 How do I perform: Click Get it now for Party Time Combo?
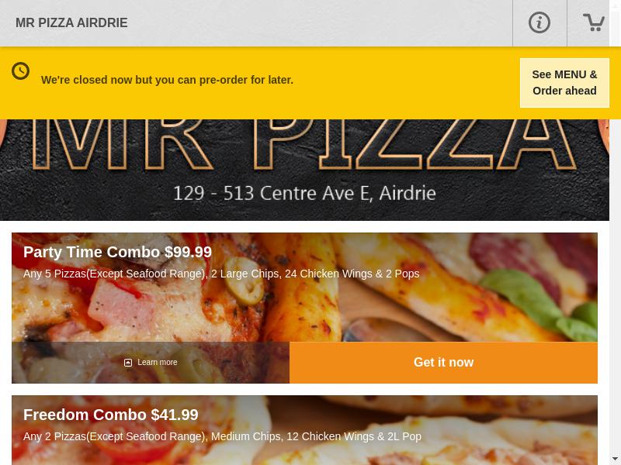[443, 363]
